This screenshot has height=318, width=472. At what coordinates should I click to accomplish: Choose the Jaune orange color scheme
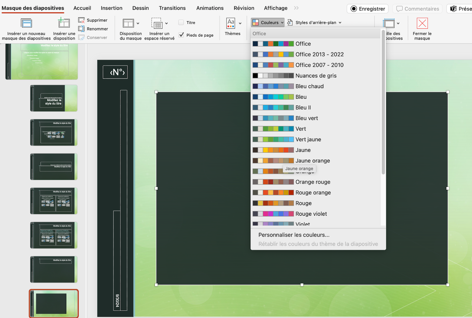[x=316, y=160]
